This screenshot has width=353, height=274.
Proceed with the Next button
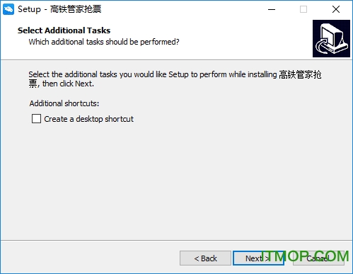point(258,258)
